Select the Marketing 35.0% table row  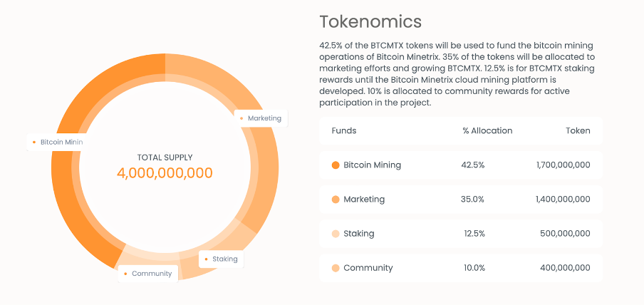click(x=460, y=200)
